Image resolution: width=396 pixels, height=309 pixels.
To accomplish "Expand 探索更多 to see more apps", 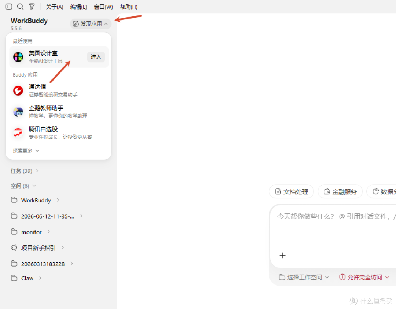I will (x=26, y=150).
